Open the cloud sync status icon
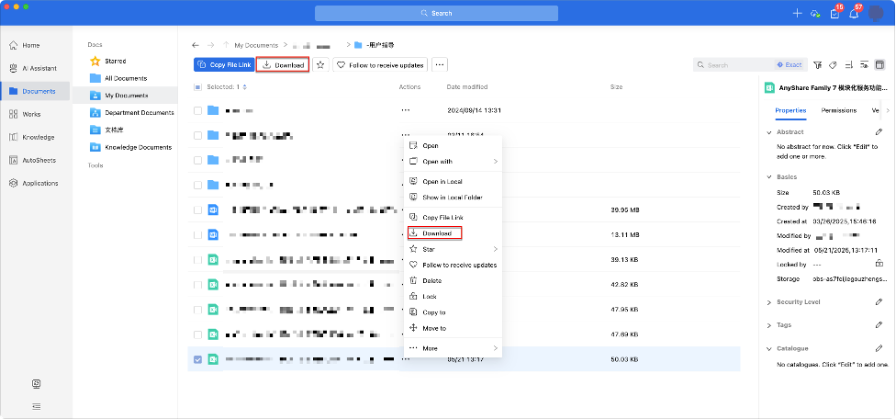896x419 pixels. click(x=814, y=14)
